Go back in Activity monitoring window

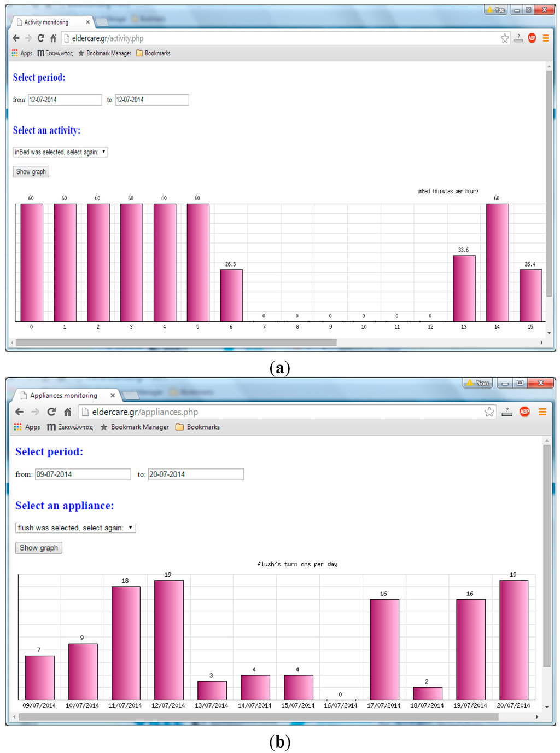coord(16,38)
